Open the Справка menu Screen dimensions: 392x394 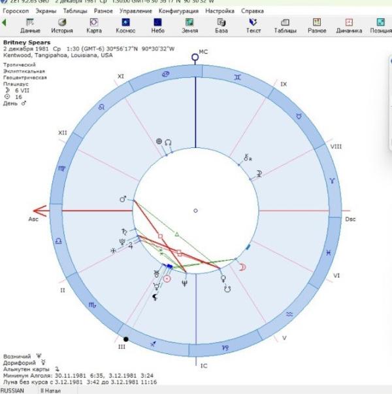(x=252, y=11)
